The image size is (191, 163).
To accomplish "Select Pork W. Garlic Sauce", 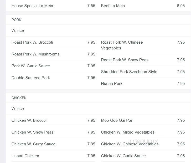I will pos(31,66).
